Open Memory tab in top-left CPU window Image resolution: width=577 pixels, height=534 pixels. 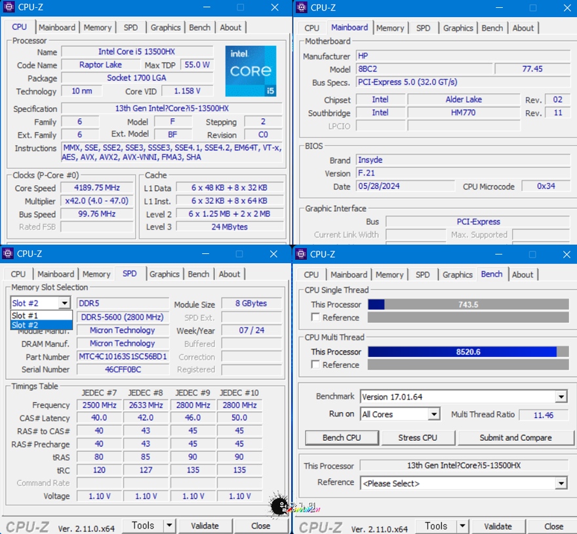tap(97, 28)
